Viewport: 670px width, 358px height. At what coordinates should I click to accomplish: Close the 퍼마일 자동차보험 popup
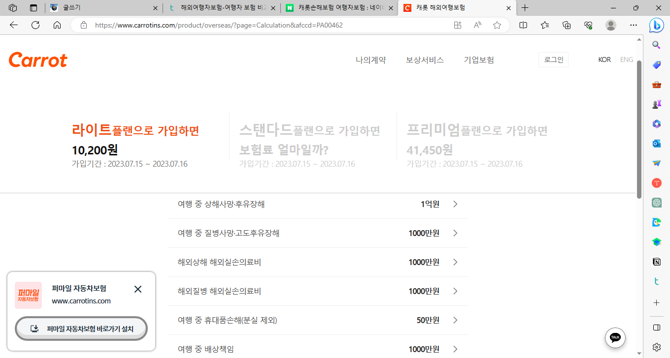point(137,289)
